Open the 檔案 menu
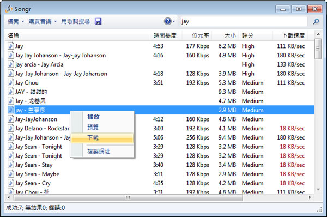The height and width of the screenshot is (217, 327). [x=16, y=21]
